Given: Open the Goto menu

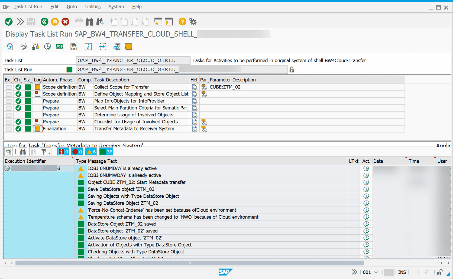Looking at the screenshot, I should (72, 6).
